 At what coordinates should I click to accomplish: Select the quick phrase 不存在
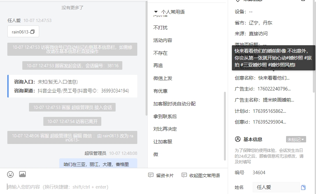click(x=161, y=53)
